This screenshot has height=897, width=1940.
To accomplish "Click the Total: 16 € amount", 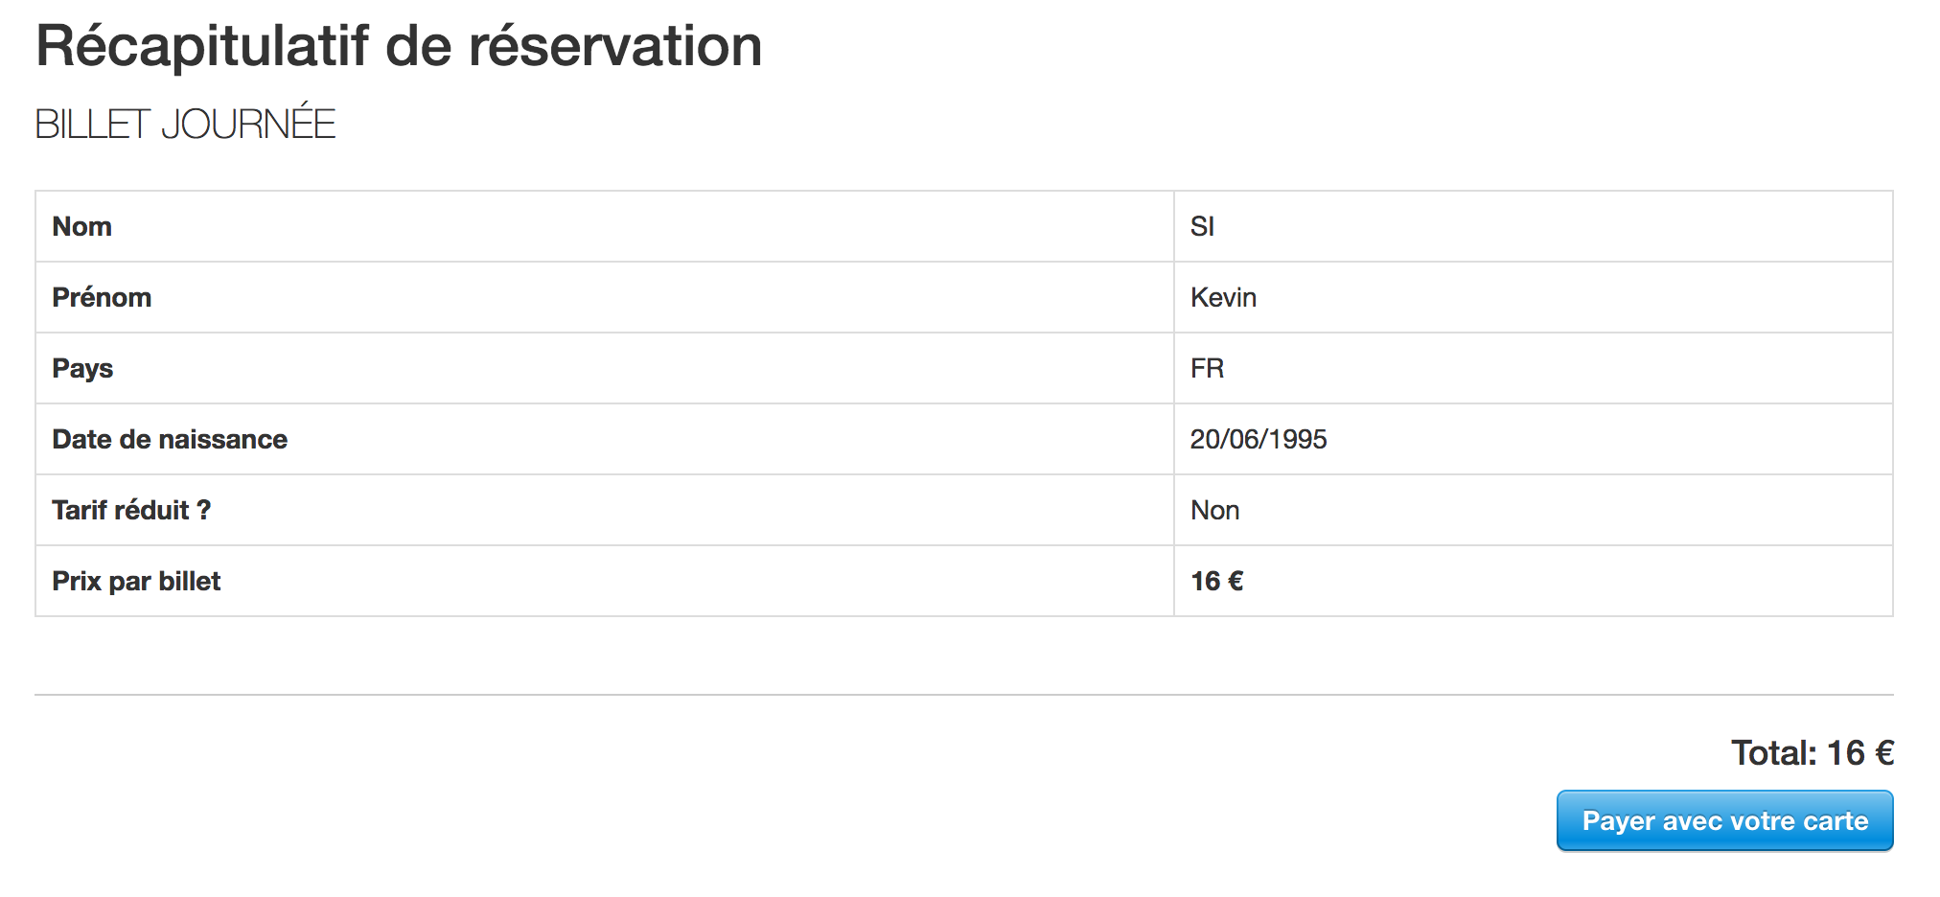I will 1813,752.
